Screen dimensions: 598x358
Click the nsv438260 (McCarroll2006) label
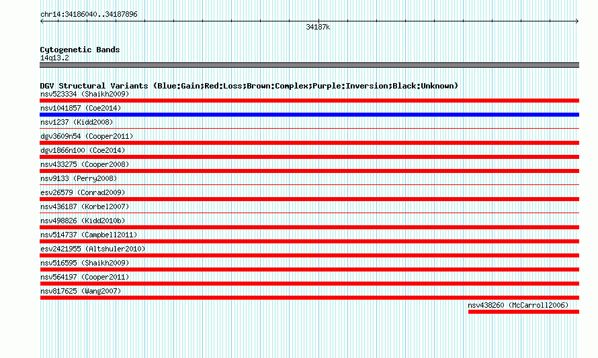pos(518,305)
